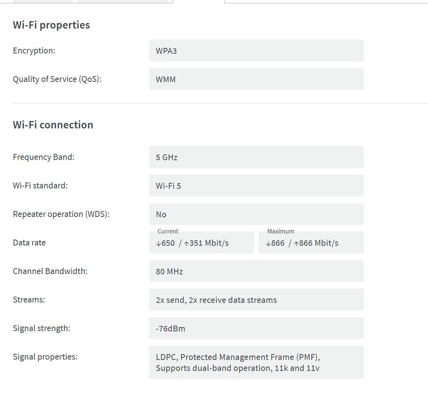Select the Wi-Fi standard field showing Wi-Fi 5
428x417 pixels.
point(256,186)
